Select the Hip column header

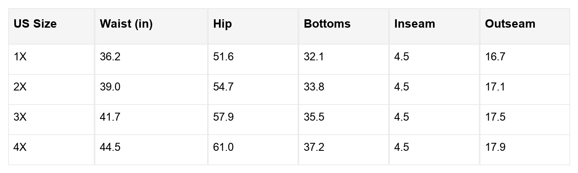222,24
